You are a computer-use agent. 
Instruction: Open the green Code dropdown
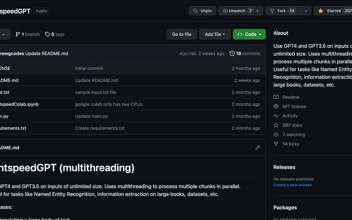[x=249, y=34]
